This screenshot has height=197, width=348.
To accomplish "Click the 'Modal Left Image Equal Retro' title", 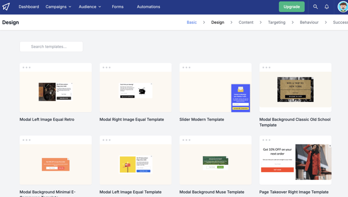I will [x=47, y=119].
